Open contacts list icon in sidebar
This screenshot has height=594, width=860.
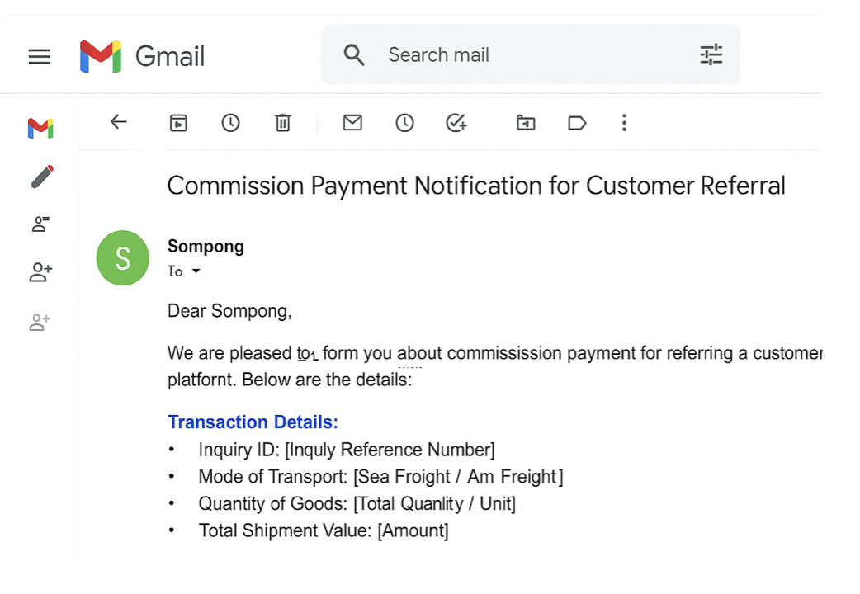[x=40, y=224]
